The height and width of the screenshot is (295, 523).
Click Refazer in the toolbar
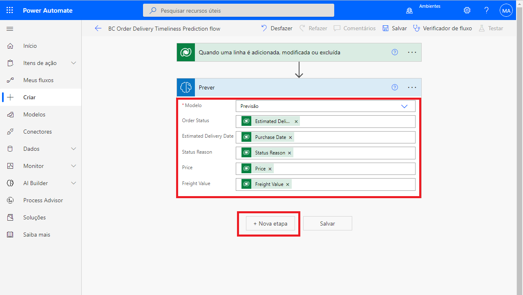[x=313, y=28]
